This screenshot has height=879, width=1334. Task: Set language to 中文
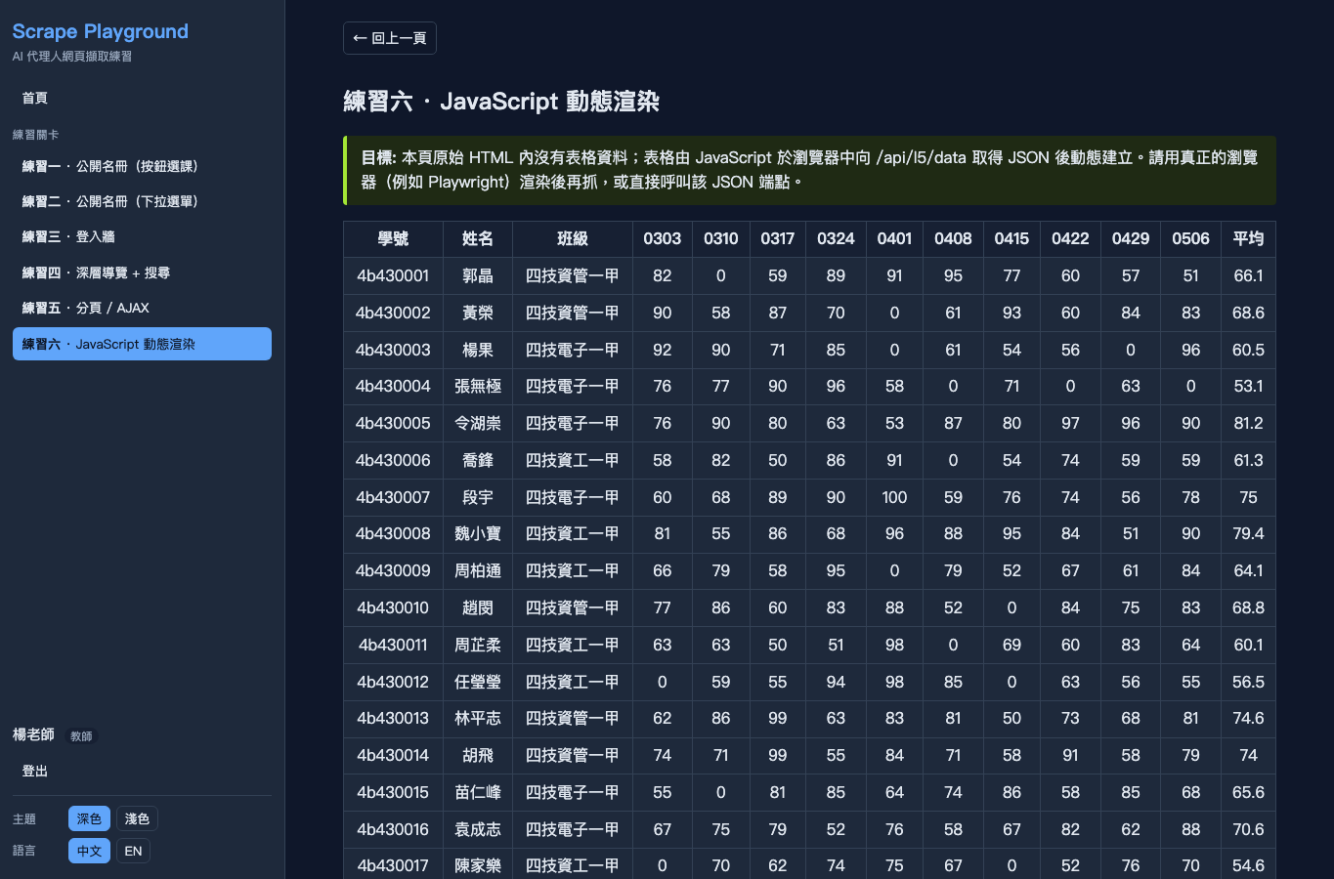click(x=89, y=851)
